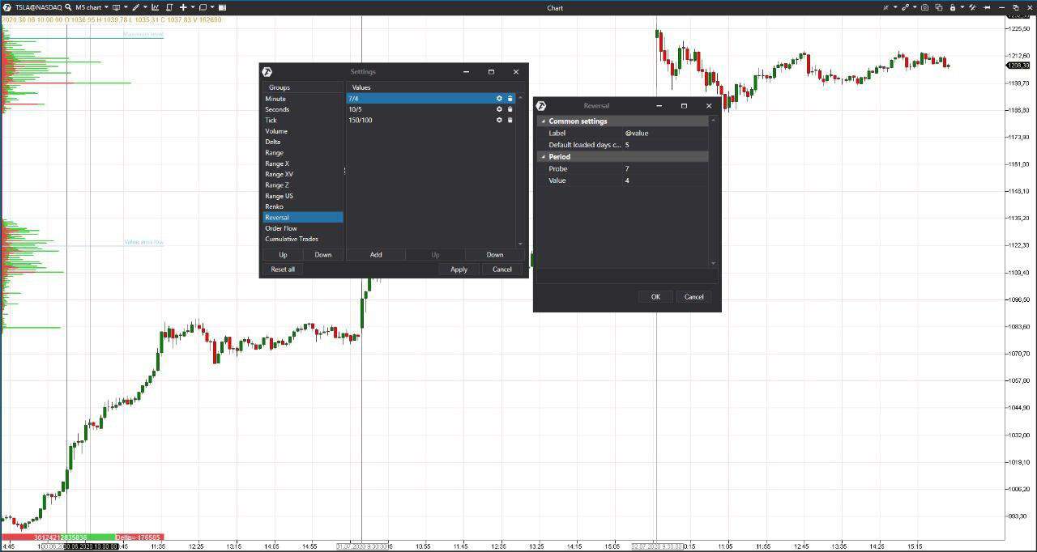Click the chain link icon in the title bar

906,7
